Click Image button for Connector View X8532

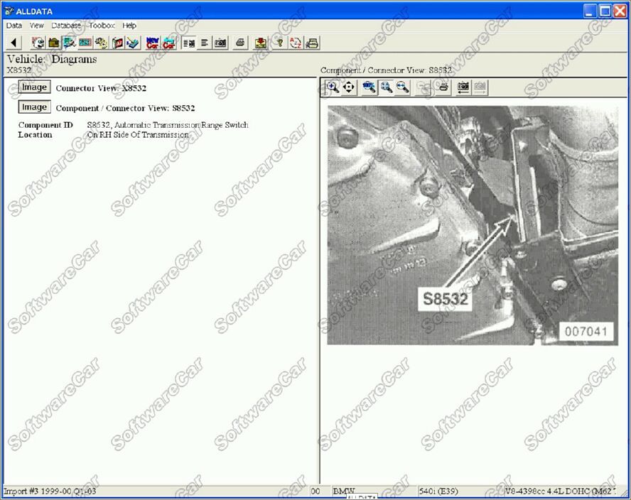tap(33, 87)
